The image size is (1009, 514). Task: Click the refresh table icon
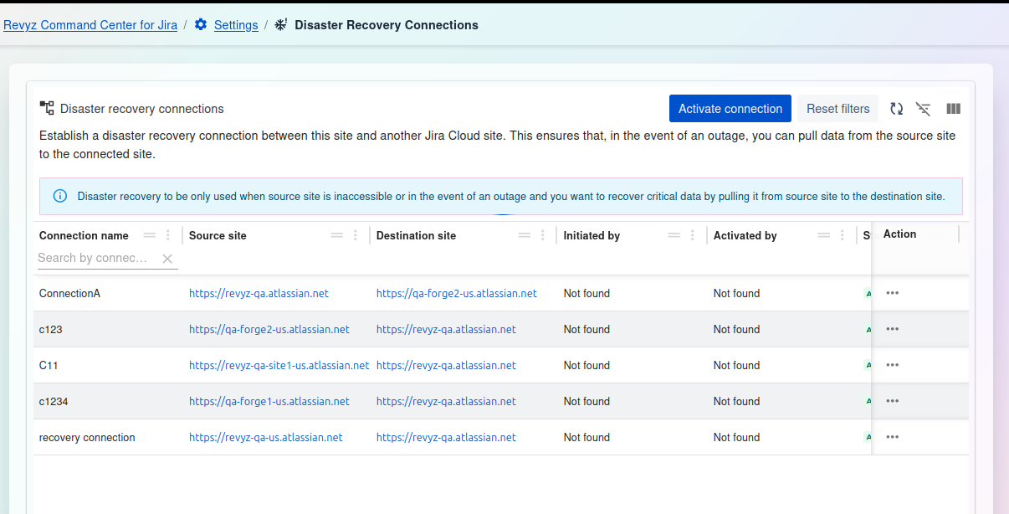[896, 109]
